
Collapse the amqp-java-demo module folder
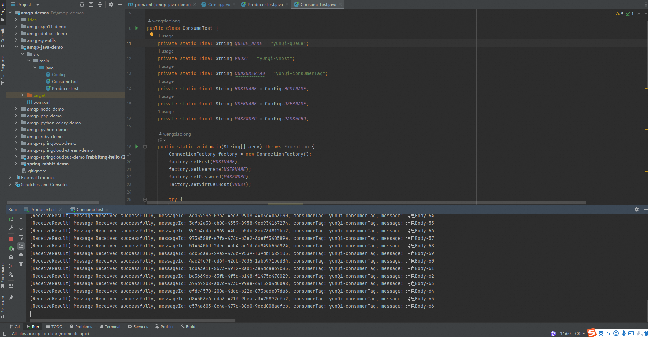point(16,47)
